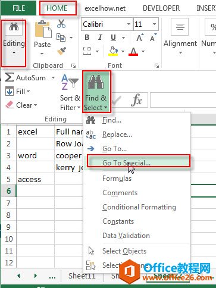Viewport: 216px width, 288px height.
Task: Toggle Italic formatting
Action: pyautogui.click(x=100, y=37)
